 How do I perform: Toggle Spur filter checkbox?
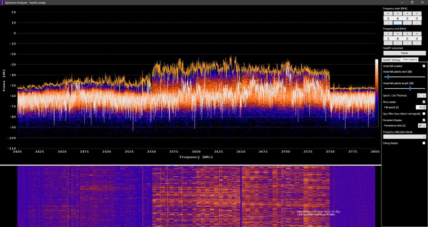[424, 113]
